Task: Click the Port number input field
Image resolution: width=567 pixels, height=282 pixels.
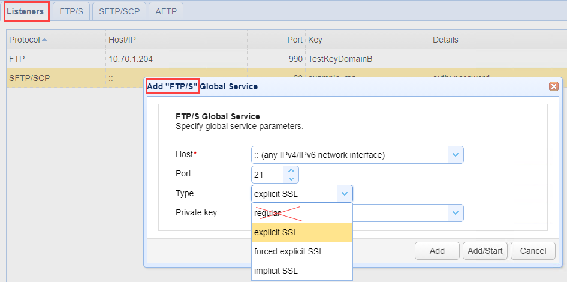Action: coord(267,175)
